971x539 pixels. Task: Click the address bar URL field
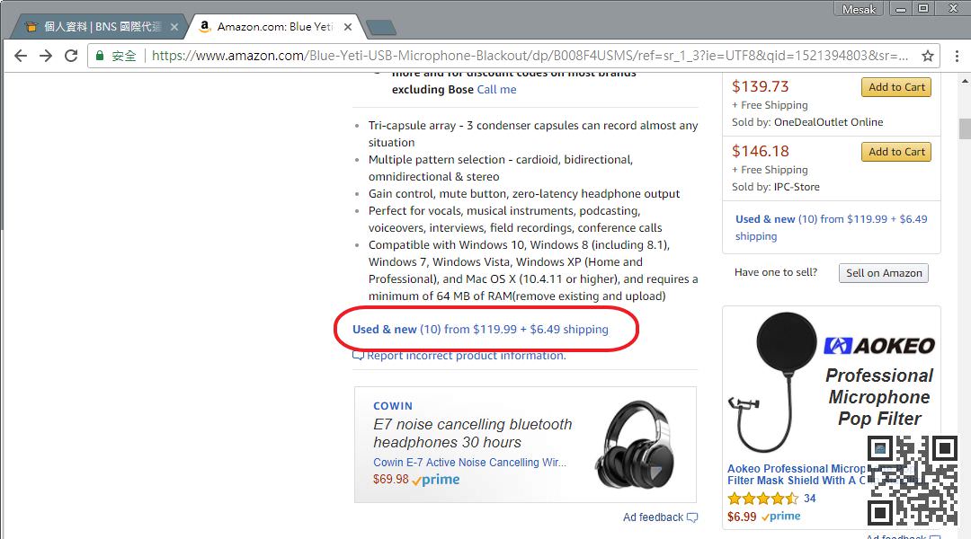click(530, 56)
